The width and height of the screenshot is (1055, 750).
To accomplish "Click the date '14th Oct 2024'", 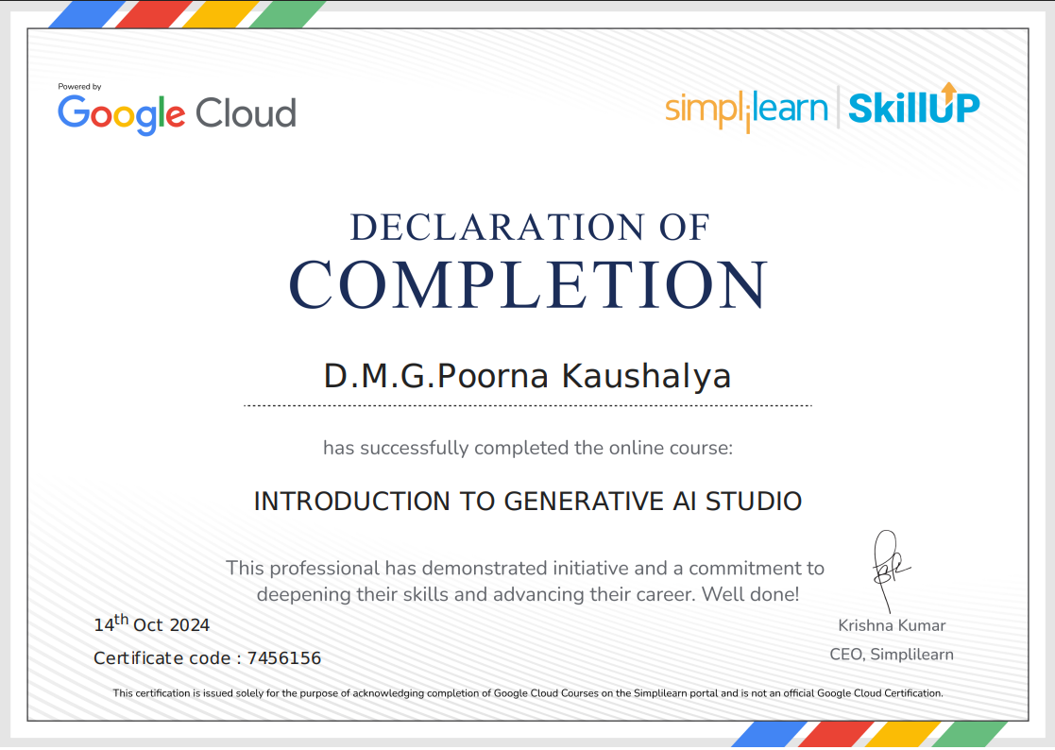I will point(152,622).
